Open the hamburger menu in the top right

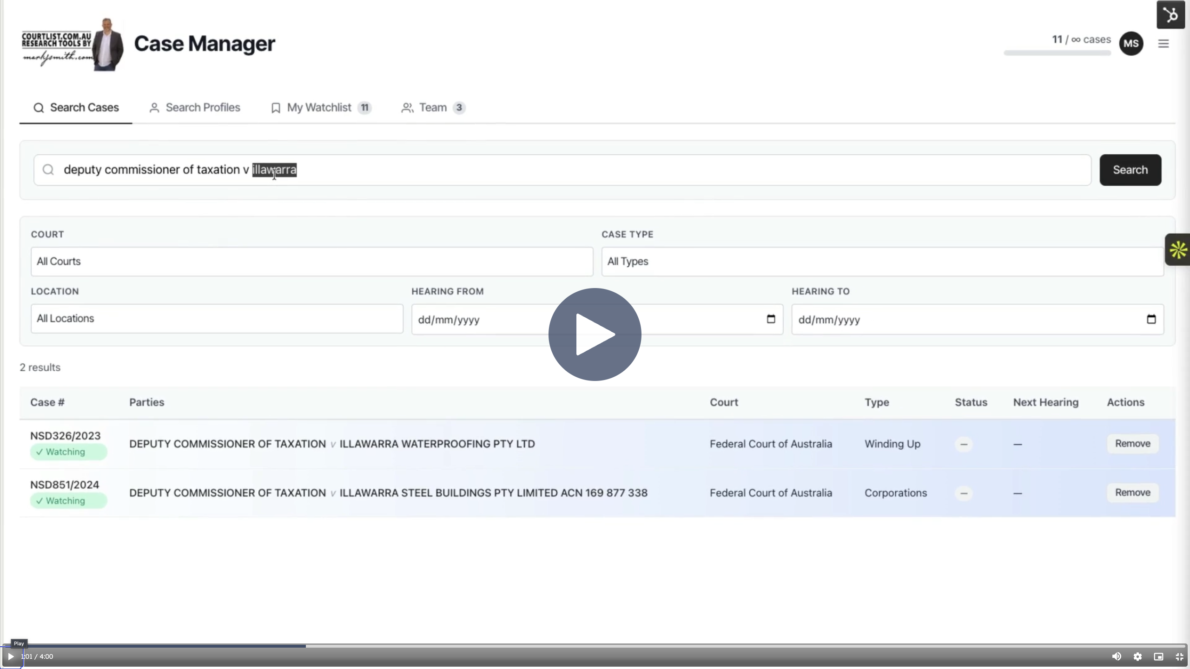click(1164, 43)
